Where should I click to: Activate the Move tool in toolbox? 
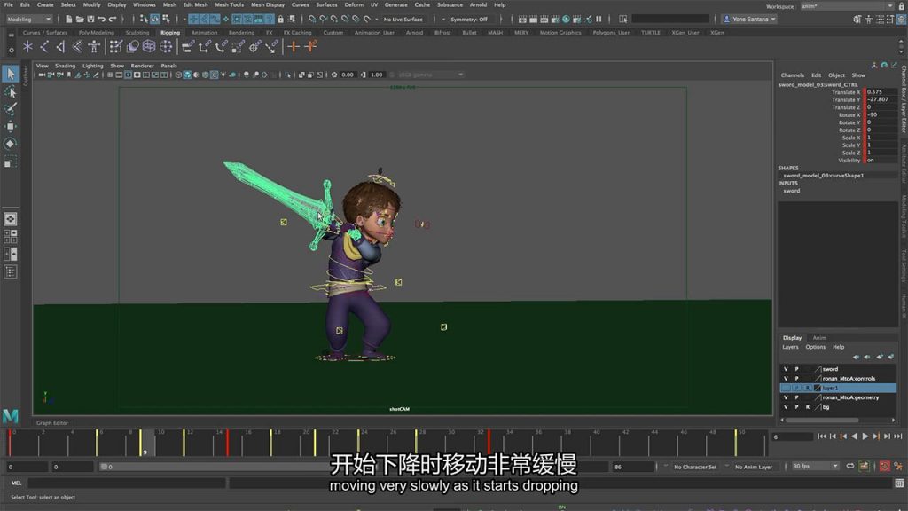(x=11, y=126)
